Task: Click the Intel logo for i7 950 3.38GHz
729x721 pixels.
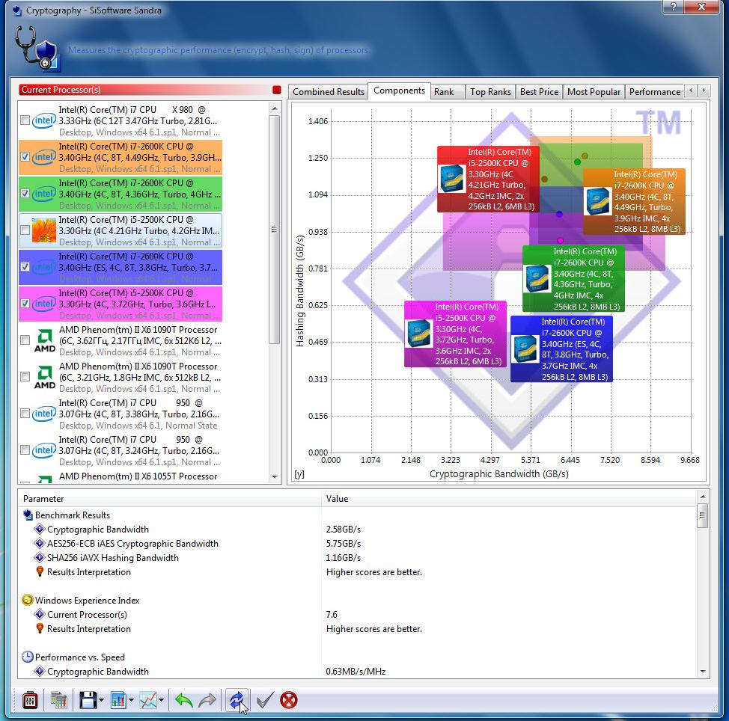Action: (44, 414)
